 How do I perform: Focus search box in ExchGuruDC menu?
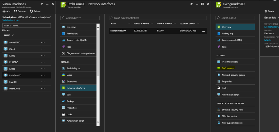[x=80, y=18]
